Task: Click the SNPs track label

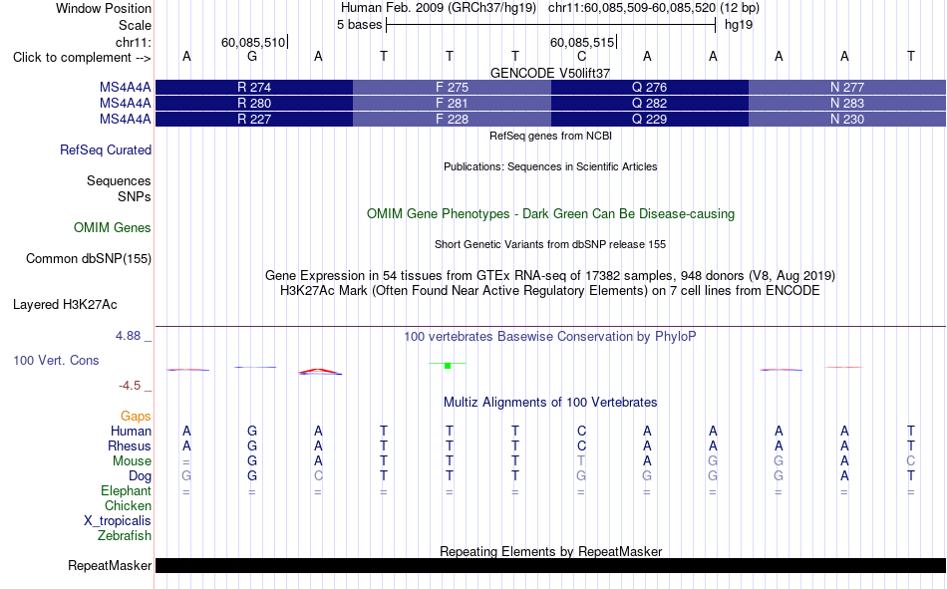Action: (135, 197)
